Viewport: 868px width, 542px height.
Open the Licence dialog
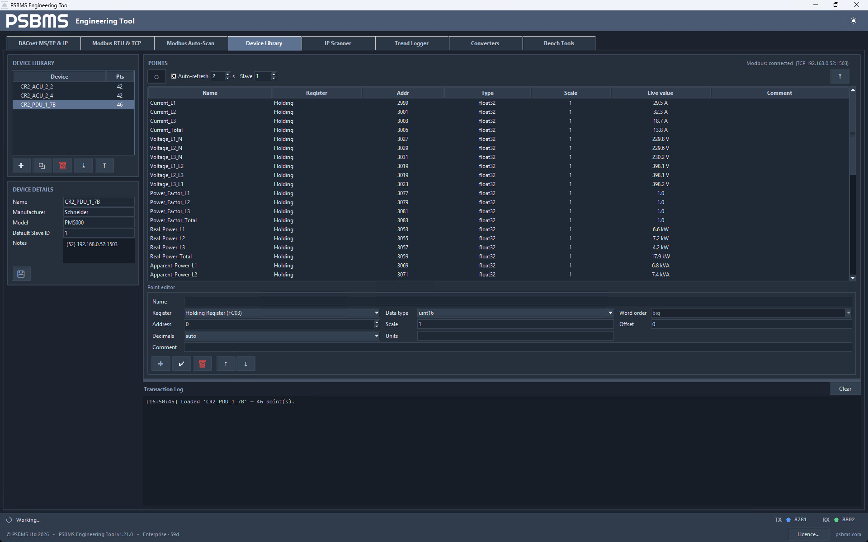(x=808, y=534)
